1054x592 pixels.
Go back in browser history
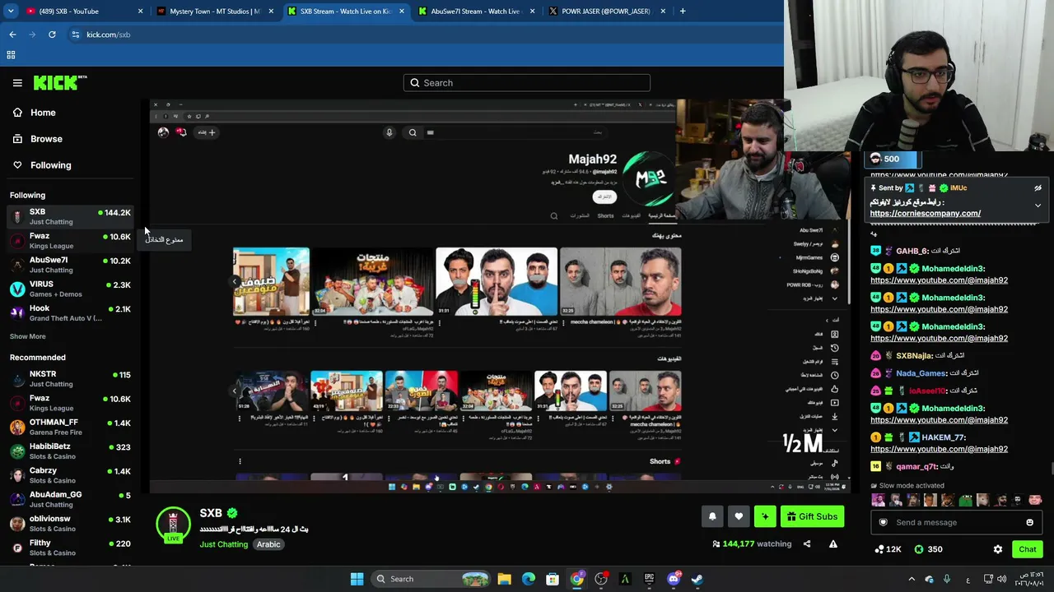pos(12,35)
